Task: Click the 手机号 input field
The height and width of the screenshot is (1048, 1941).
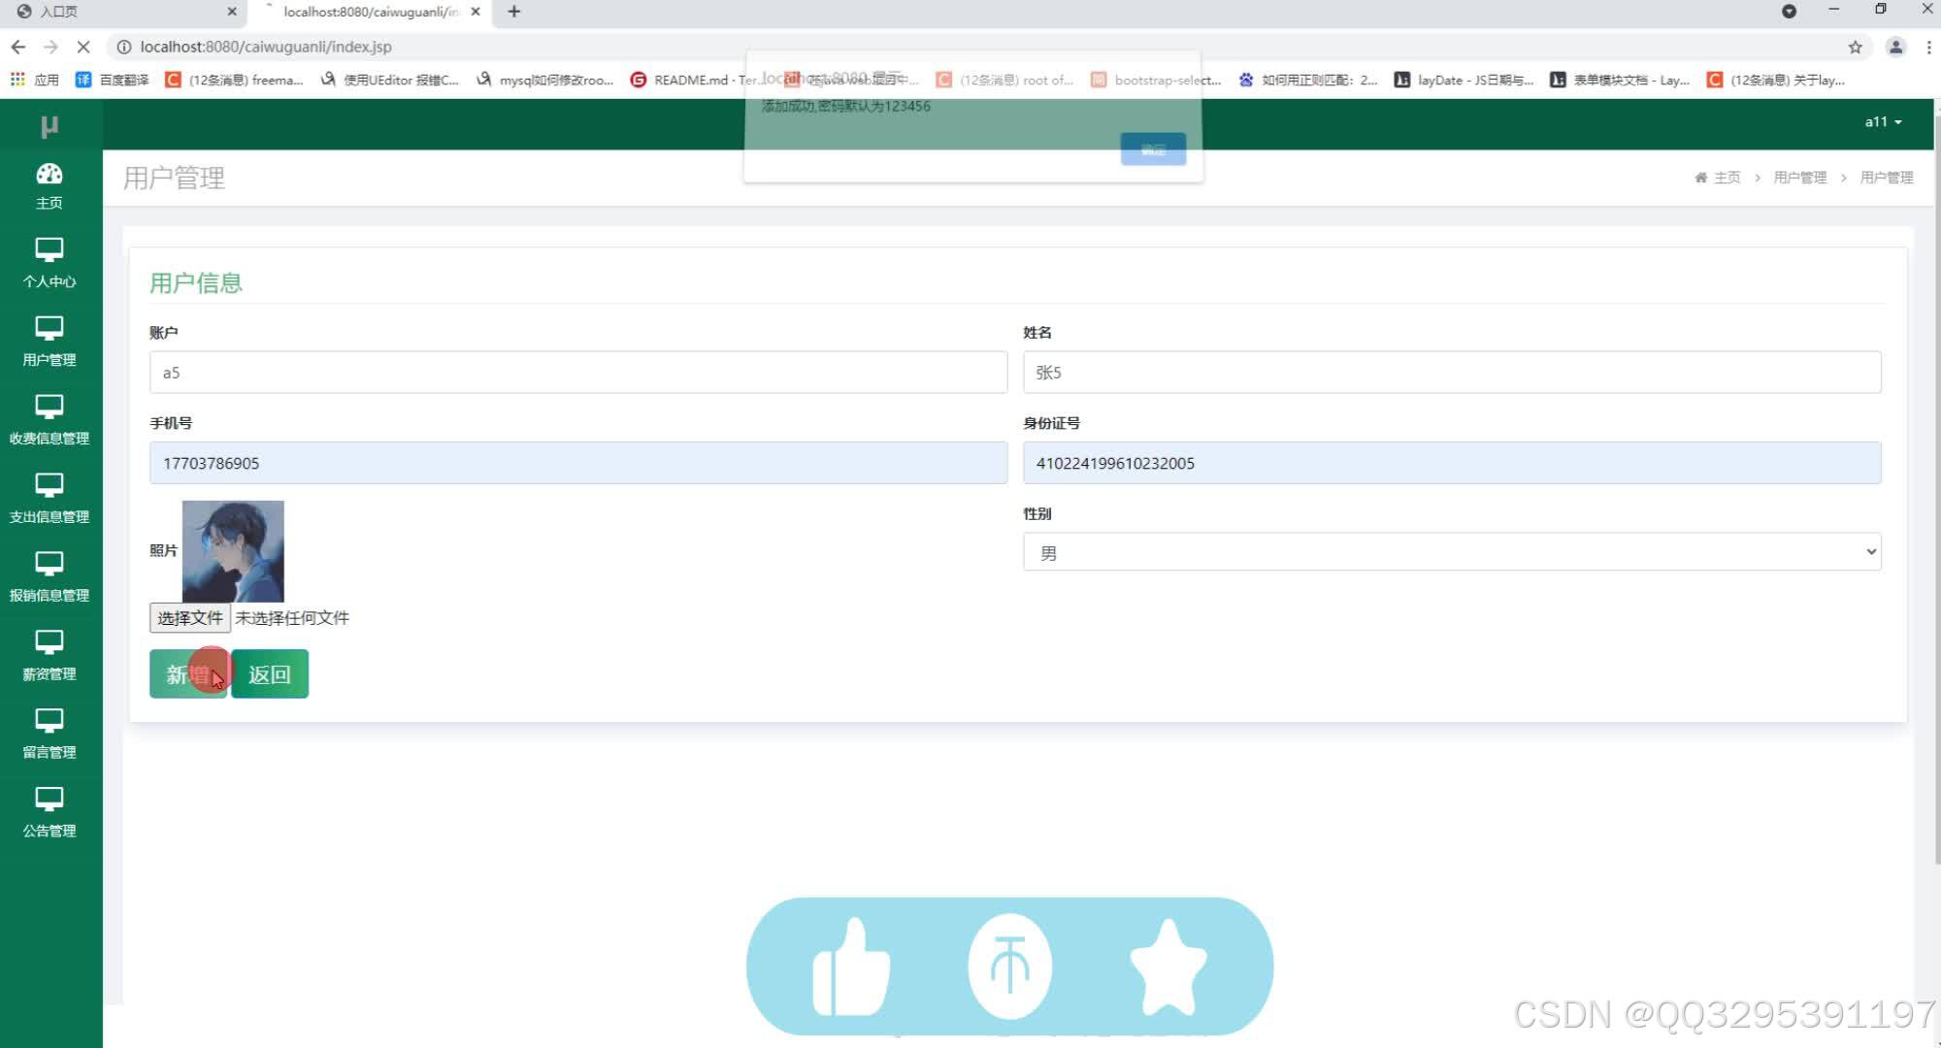Action: point(578,463)
